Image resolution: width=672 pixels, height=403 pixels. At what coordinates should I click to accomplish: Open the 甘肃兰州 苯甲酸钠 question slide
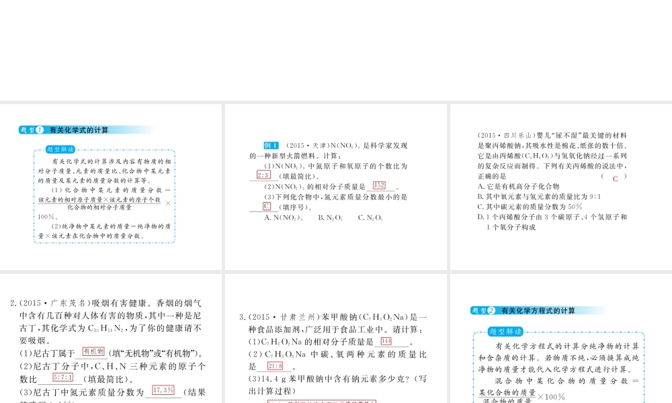coord(336,339)
